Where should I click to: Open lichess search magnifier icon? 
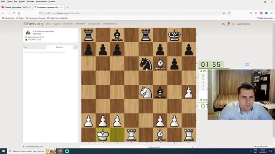coord(223,24)
